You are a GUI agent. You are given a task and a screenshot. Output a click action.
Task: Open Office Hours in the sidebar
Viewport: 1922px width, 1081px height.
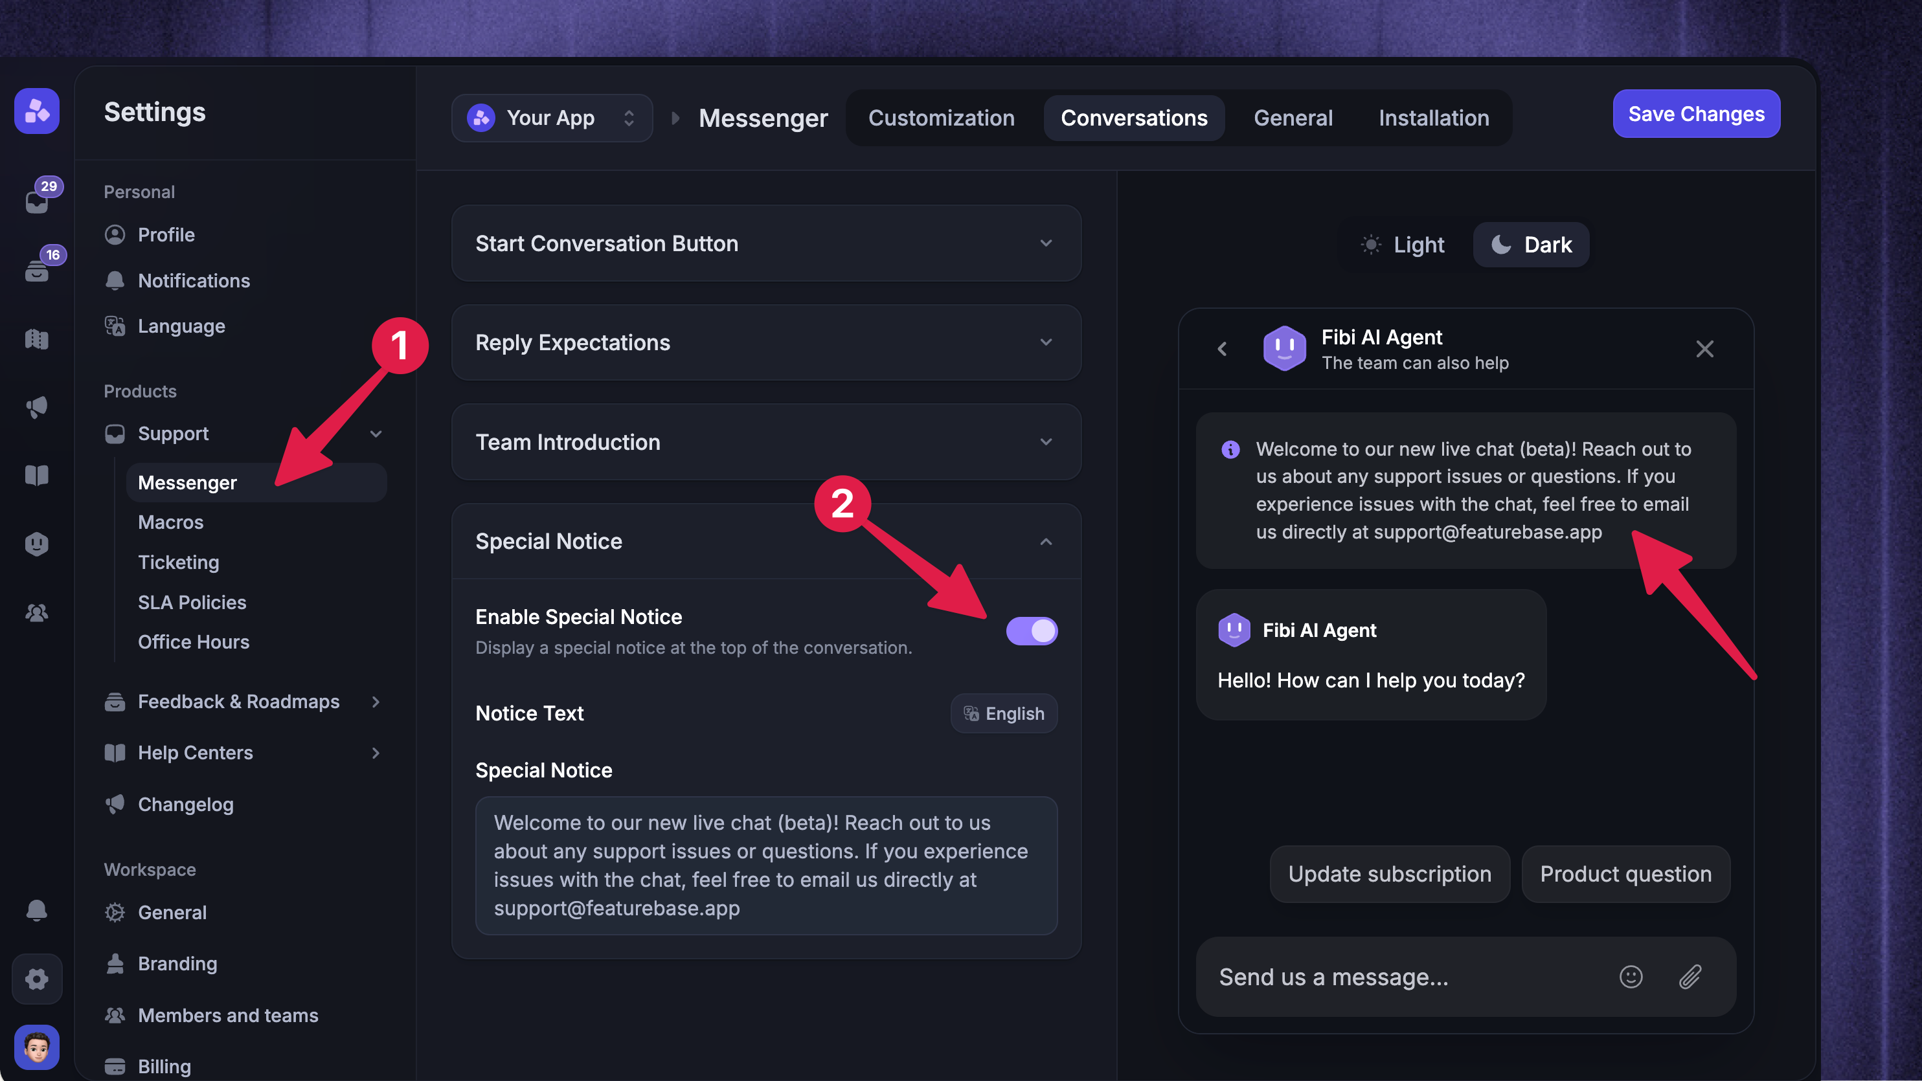[193, 641]
